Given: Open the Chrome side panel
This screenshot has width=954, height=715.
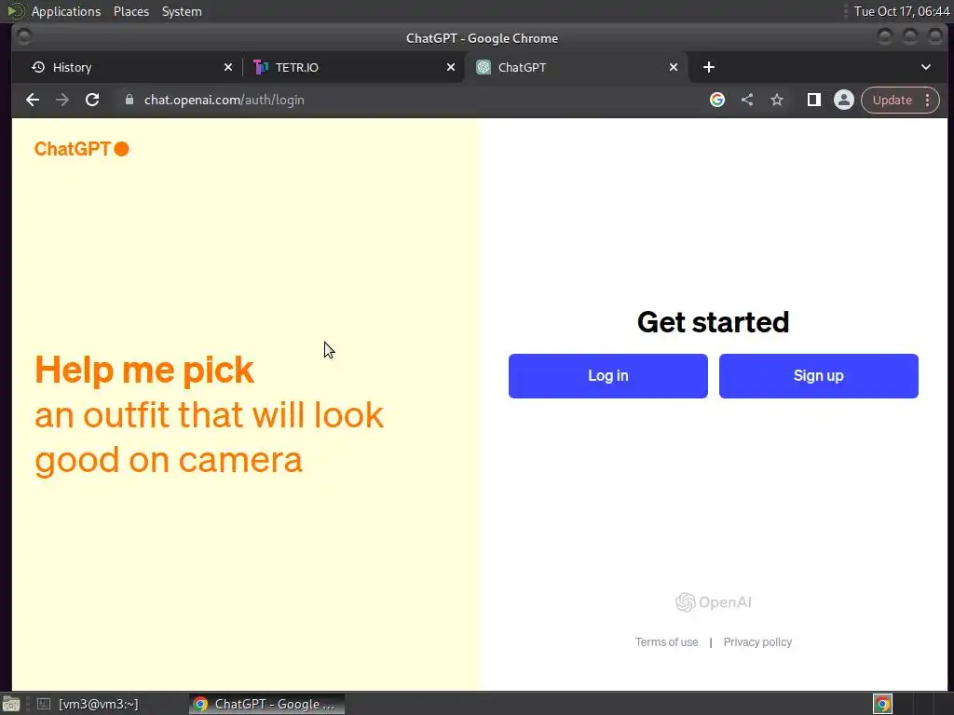Looking at the screenshot, I should 814,100.
